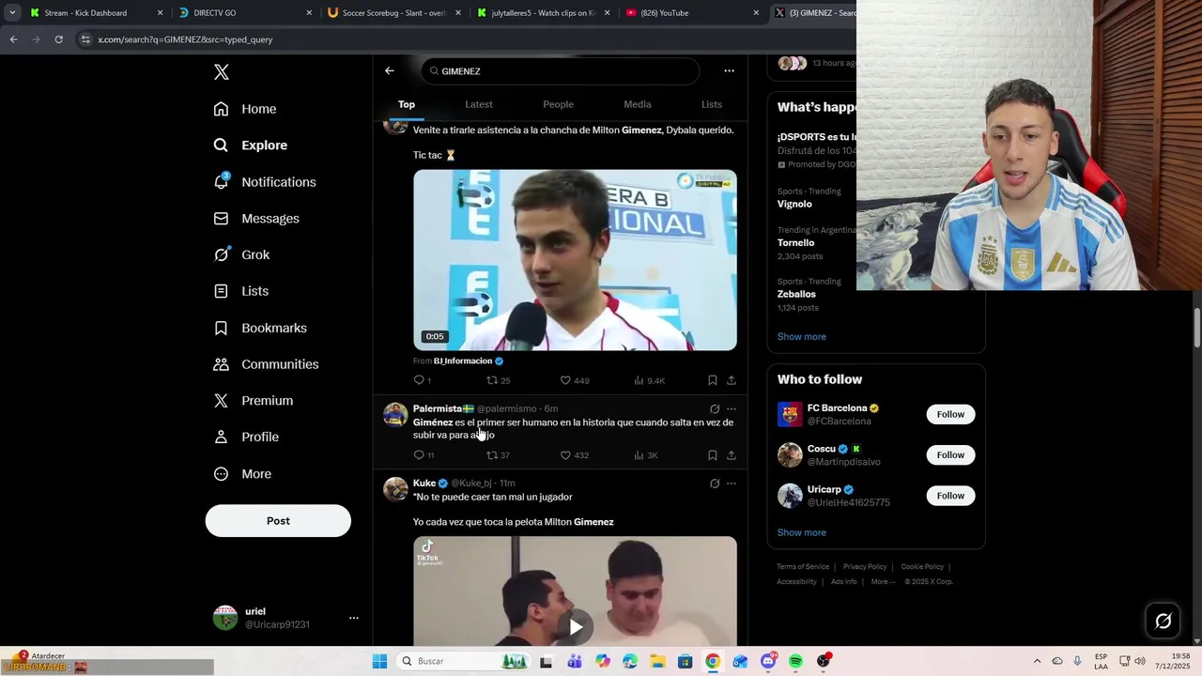1202x676 pixels.
Task: Click the Post button
Action: pos(278,521)
